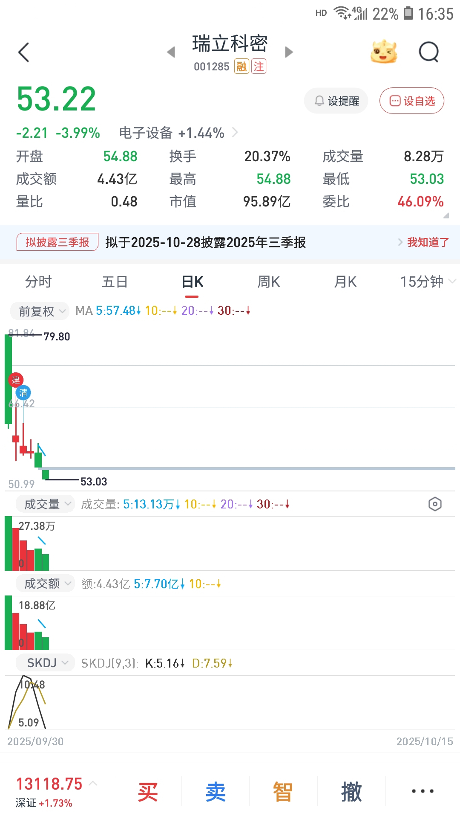Open the SKDJ indicator dropdown

coord(45,663)
